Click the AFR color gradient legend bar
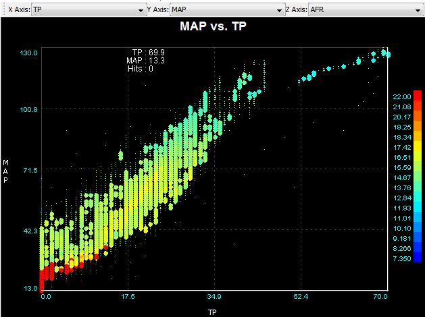This screenshot has width=425, height=317. point(418,176)
